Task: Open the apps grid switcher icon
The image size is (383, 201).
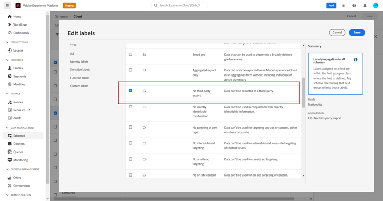Action: tap(343, 6)
